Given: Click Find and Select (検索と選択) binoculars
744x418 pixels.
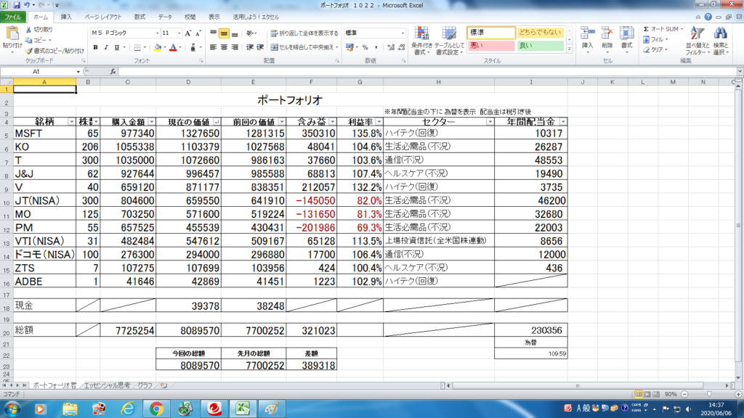Looking at the screenshot, I should (x=720, y=41).
